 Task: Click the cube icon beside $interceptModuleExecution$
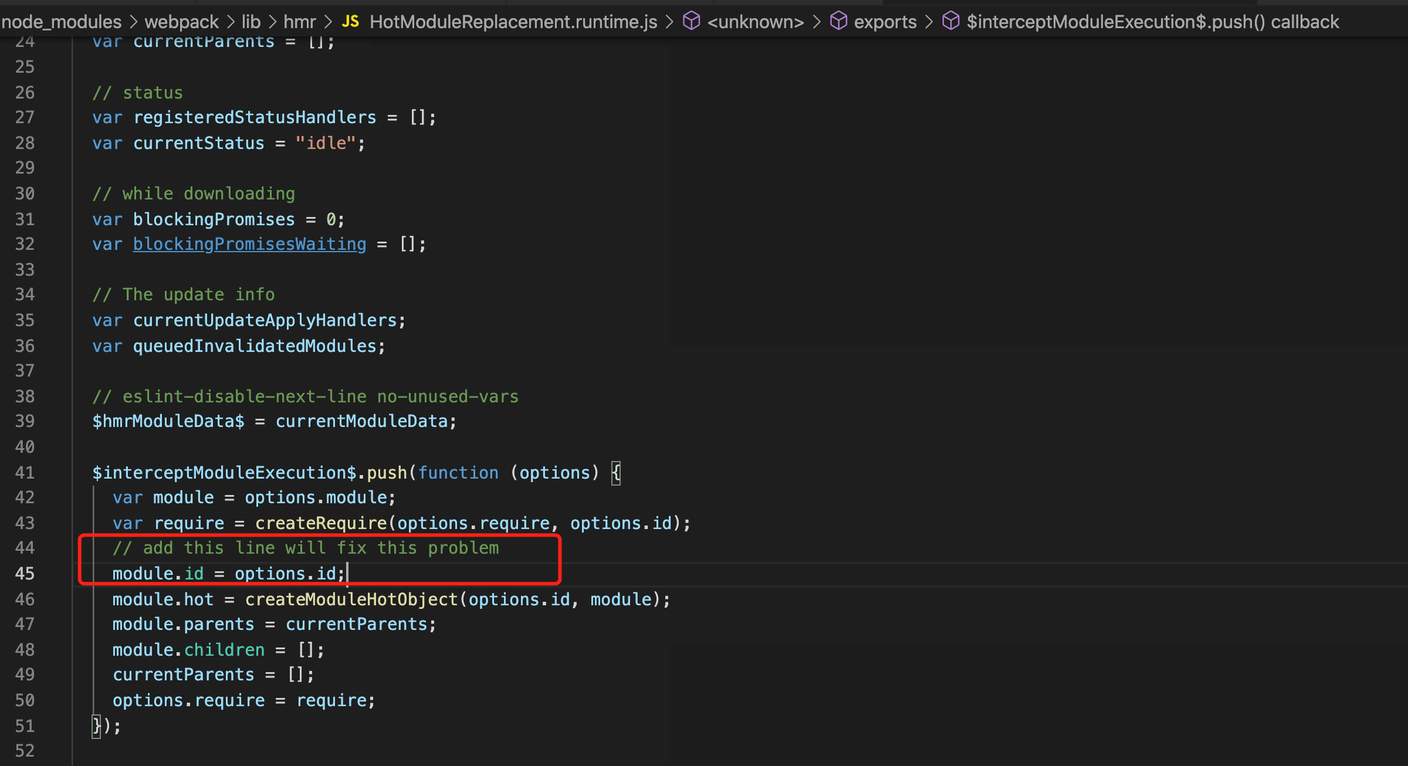(x=950, y=21)
